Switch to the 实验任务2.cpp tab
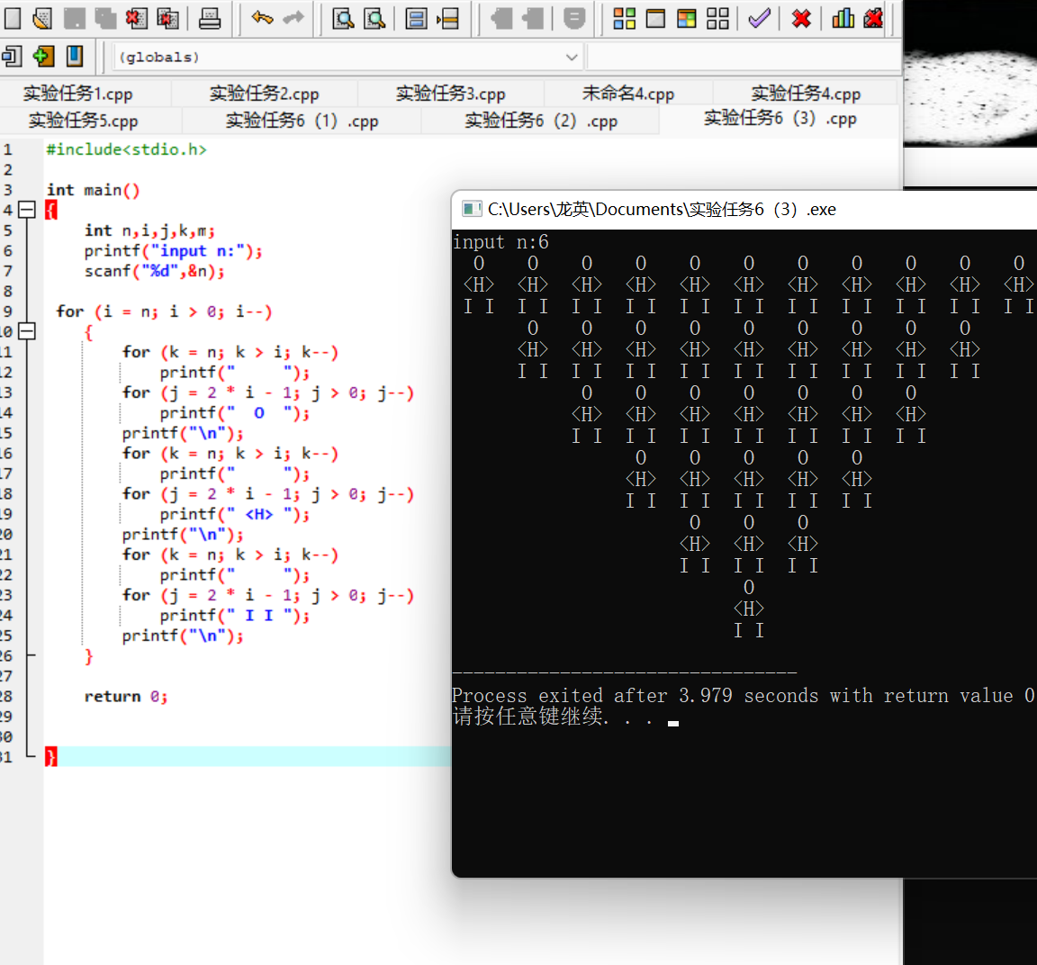 click(x=265, y=94)
